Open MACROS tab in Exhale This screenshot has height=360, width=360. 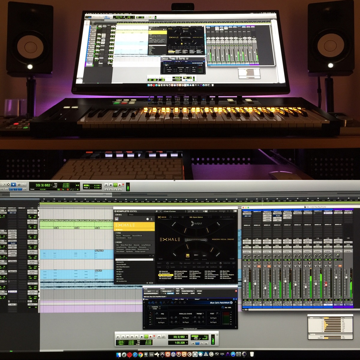click(x=225, y=217)
